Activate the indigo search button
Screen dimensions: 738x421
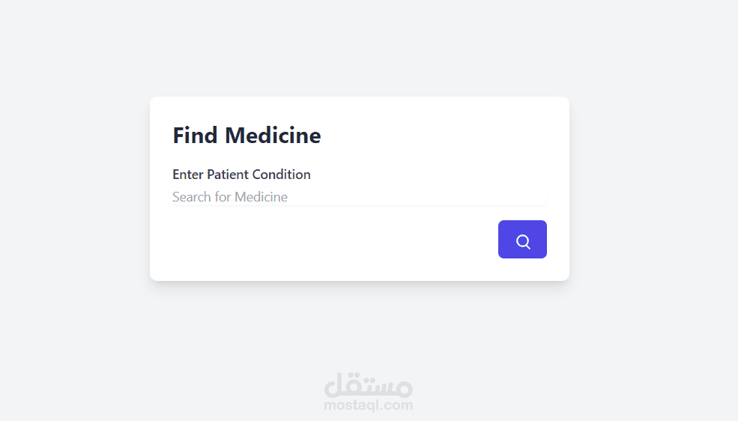(x=522, y=240)
